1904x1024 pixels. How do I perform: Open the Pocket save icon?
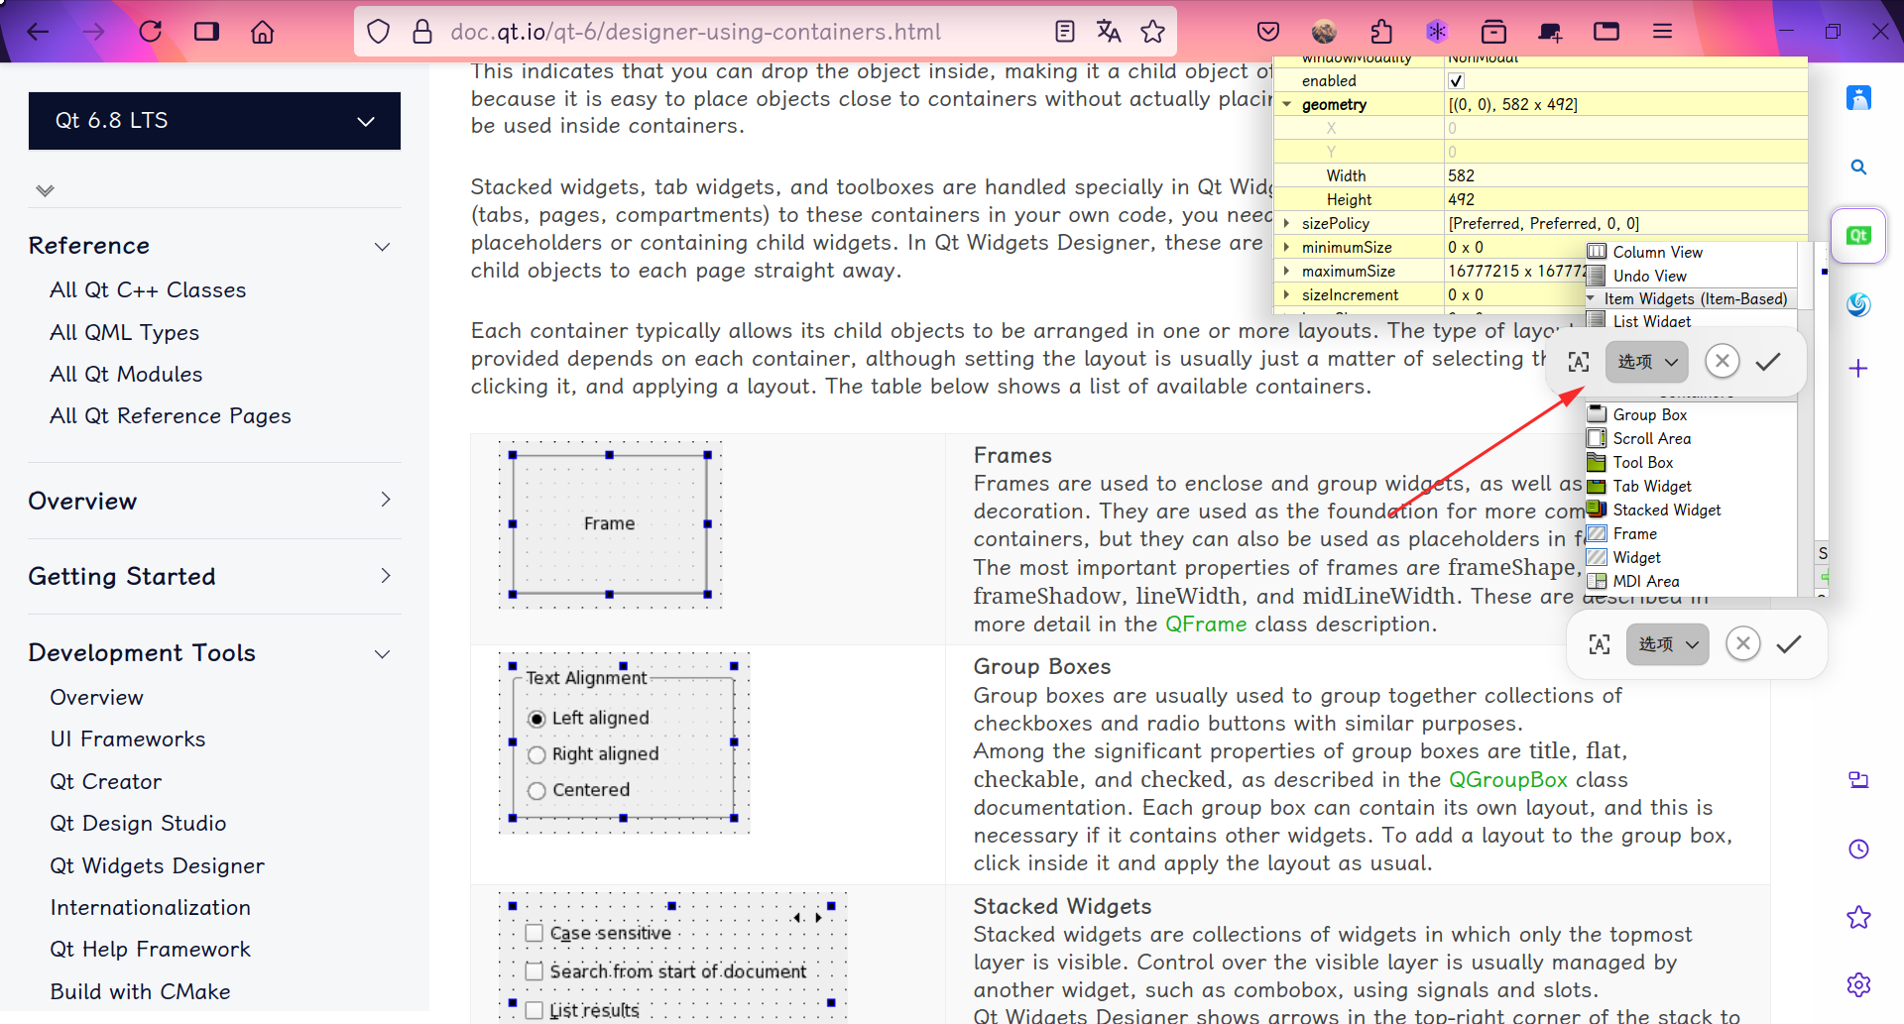tap(1268, 32)
